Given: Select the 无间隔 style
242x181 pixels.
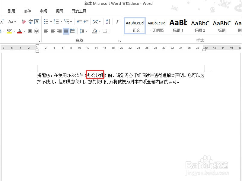Looking at the screenshot, I should (156, 26).
